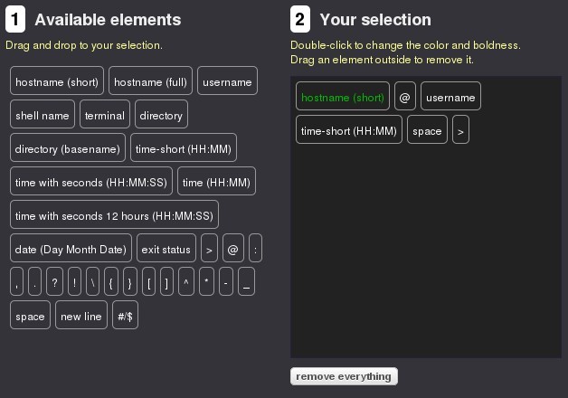Select the opening curly brace '{' element

pyautogui.click(x=111, y=282)
